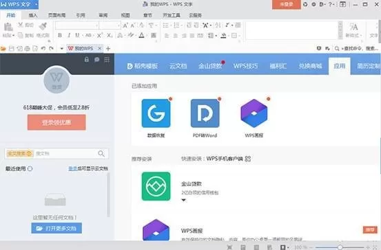Open the font size dropdown

(119, 25)
